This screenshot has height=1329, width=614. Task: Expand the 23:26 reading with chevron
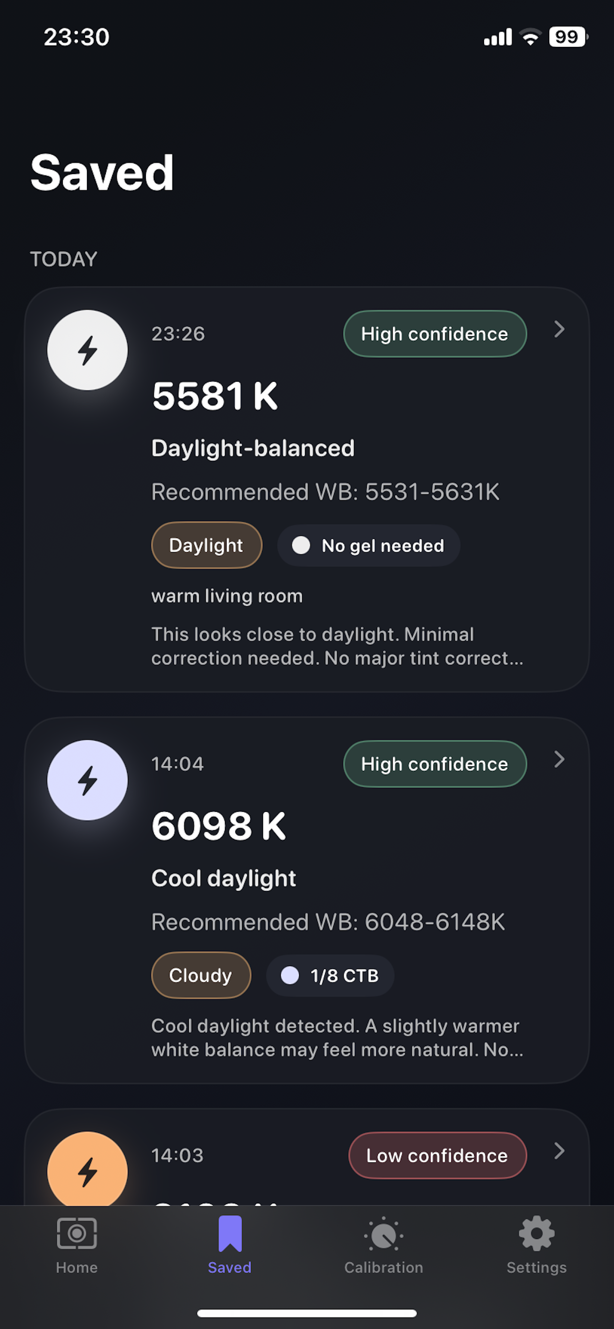pyautogui.click(x=559, y=329)
